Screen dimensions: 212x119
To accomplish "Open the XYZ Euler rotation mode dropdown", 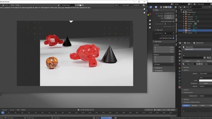I will 164,64.
